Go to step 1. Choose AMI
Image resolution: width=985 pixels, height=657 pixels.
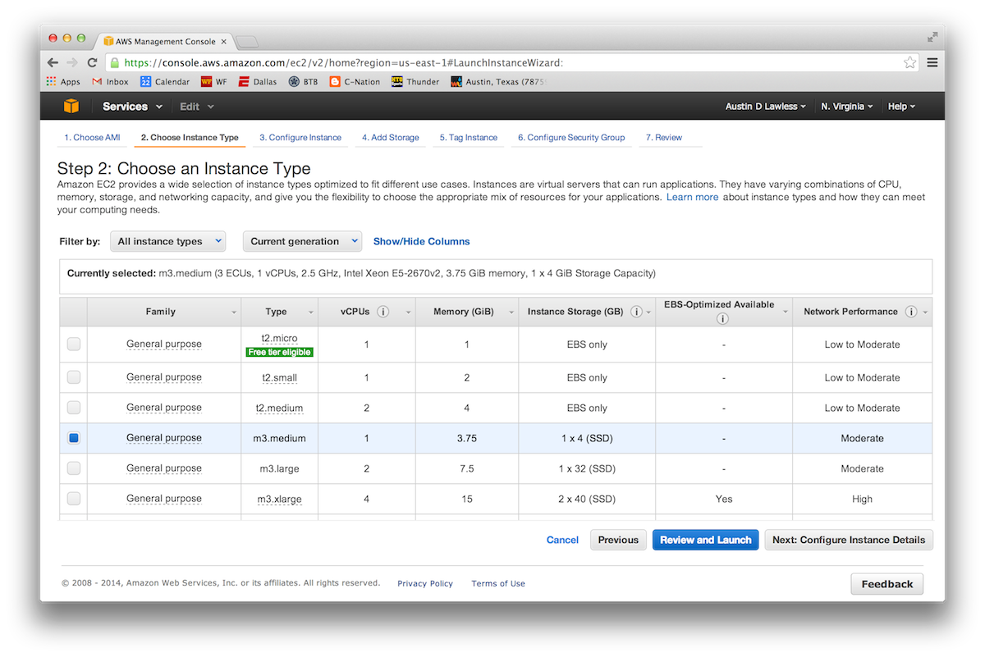point(92,138)
